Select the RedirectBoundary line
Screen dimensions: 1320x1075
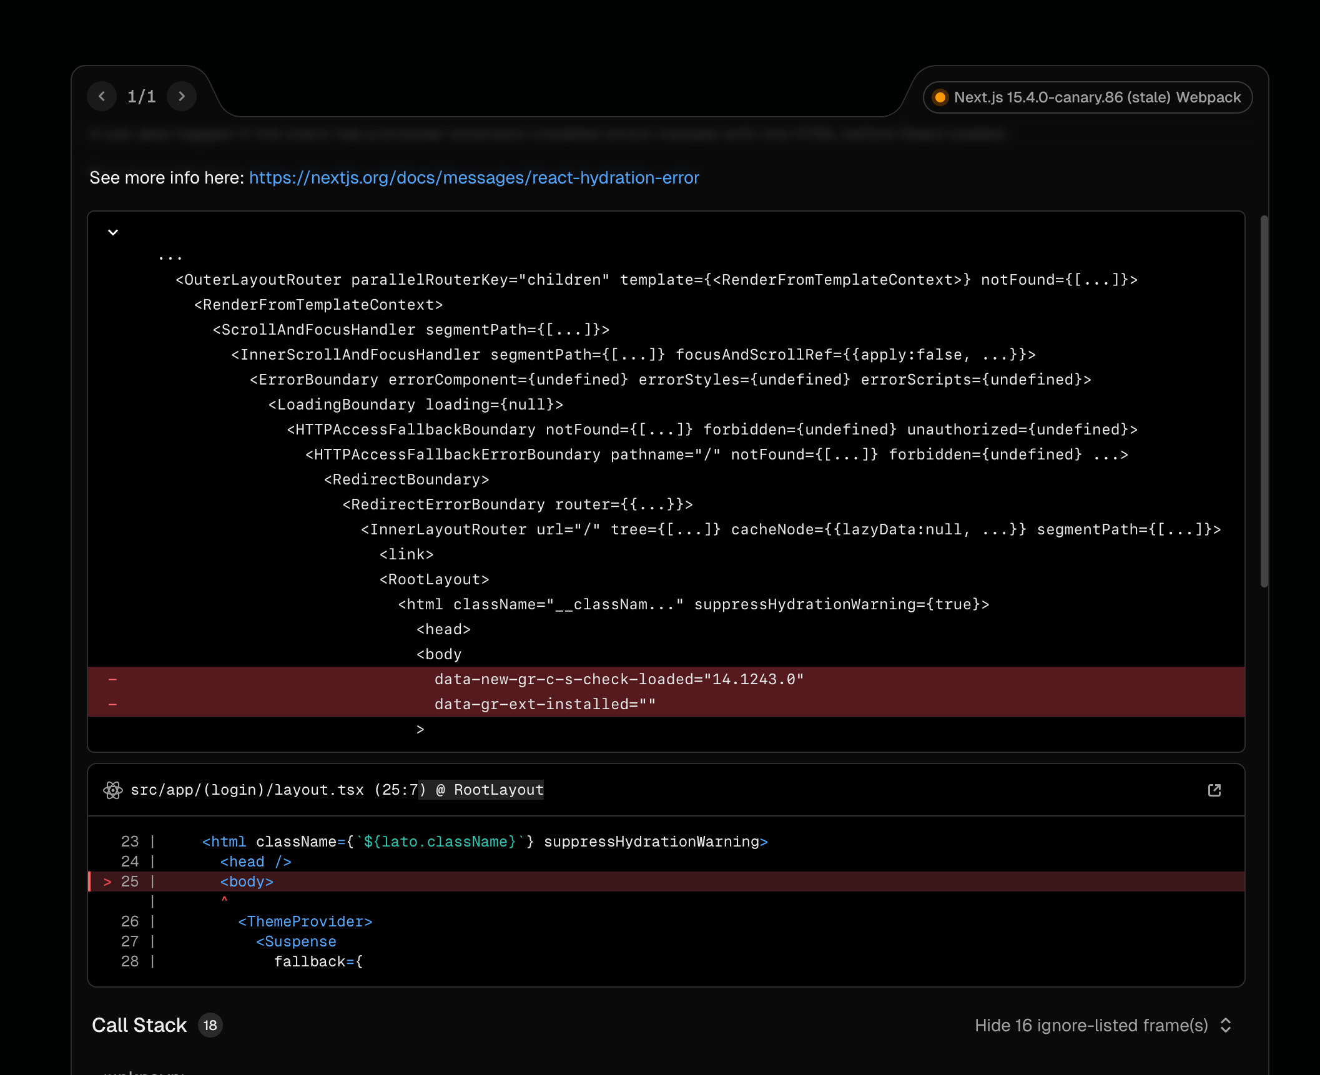pos(406,479)
